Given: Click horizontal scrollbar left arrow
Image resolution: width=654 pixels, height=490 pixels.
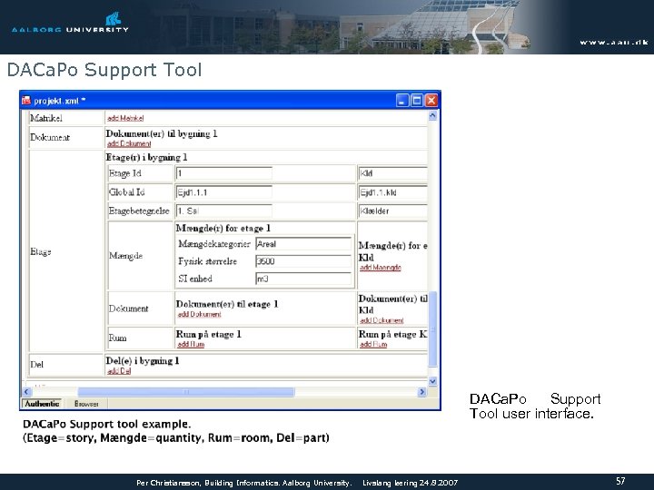Looking at the screenshot, I should click(26, 391).
